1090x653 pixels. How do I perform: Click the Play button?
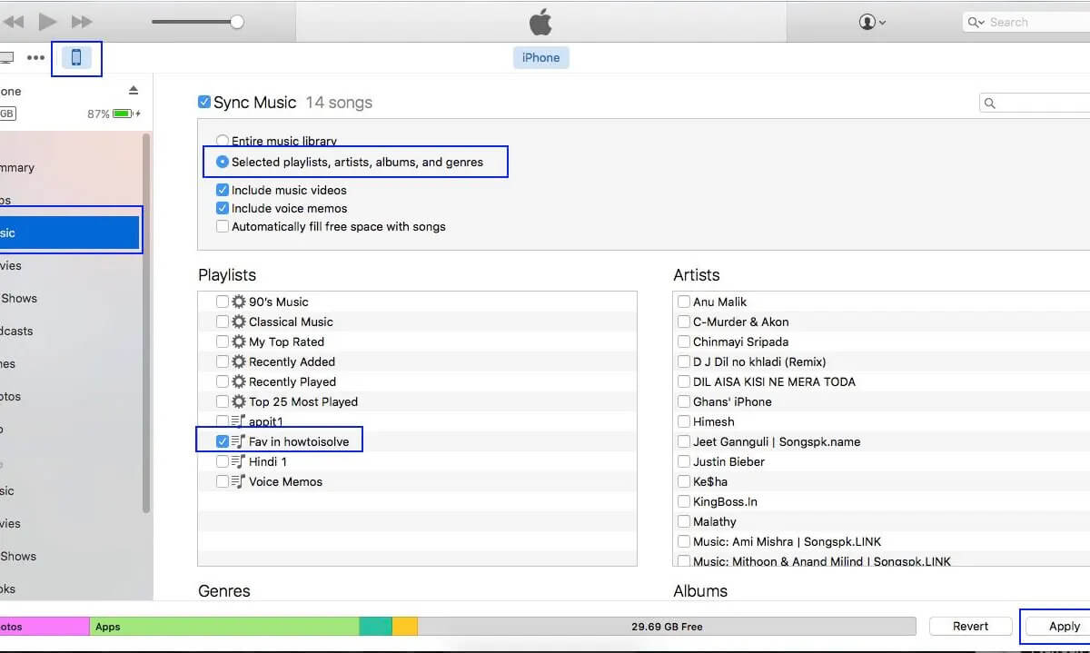[47, 22]
